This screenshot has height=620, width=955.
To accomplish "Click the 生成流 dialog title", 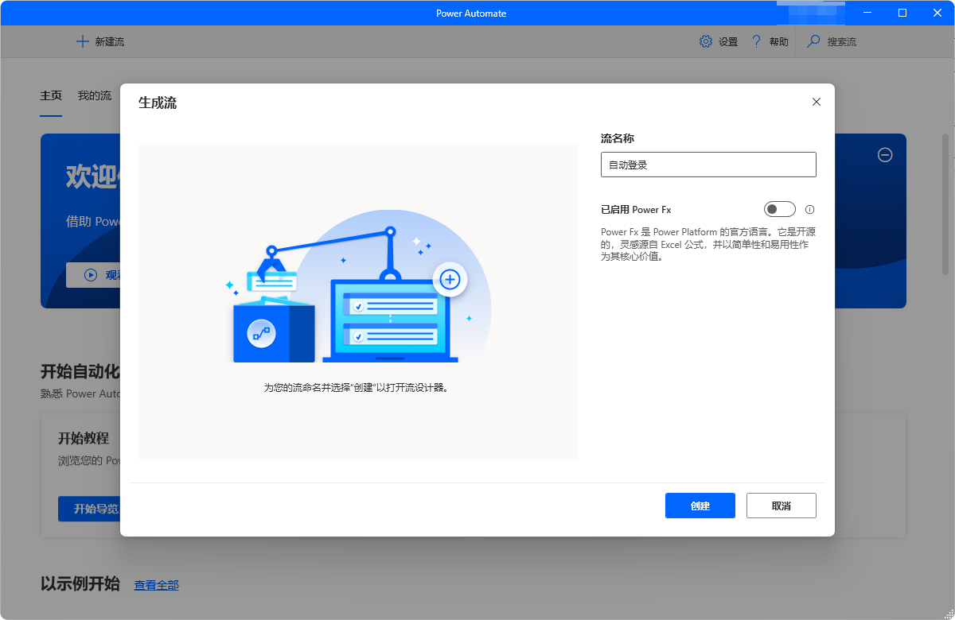I will coord(158,103).
